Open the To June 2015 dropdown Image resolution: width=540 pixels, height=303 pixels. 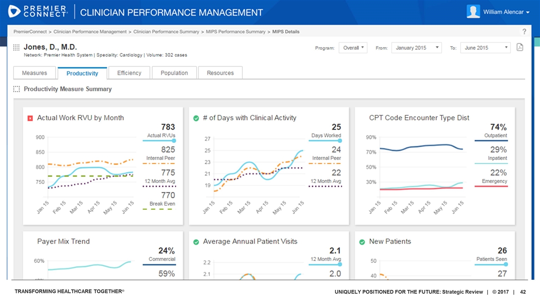click(x=486, y=48)
